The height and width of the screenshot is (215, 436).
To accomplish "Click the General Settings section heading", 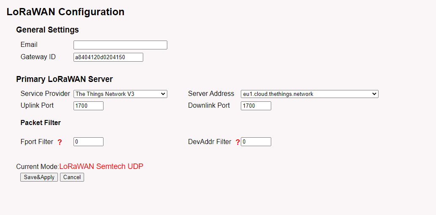I will [x=47, y=30].
